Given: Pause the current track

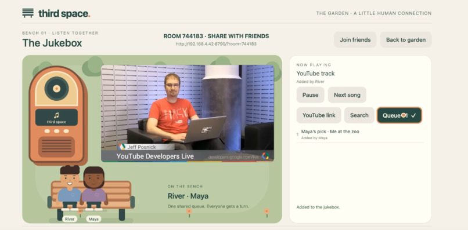Looking at the screenshot, I should [310, 95].
